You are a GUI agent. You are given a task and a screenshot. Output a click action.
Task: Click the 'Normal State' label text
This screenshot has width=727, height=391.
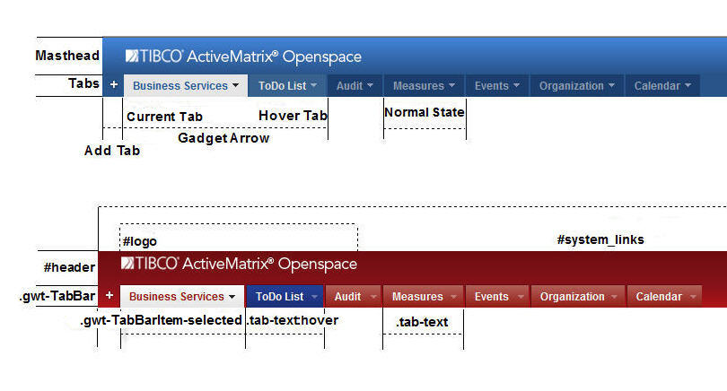click(x=425, y=112)
